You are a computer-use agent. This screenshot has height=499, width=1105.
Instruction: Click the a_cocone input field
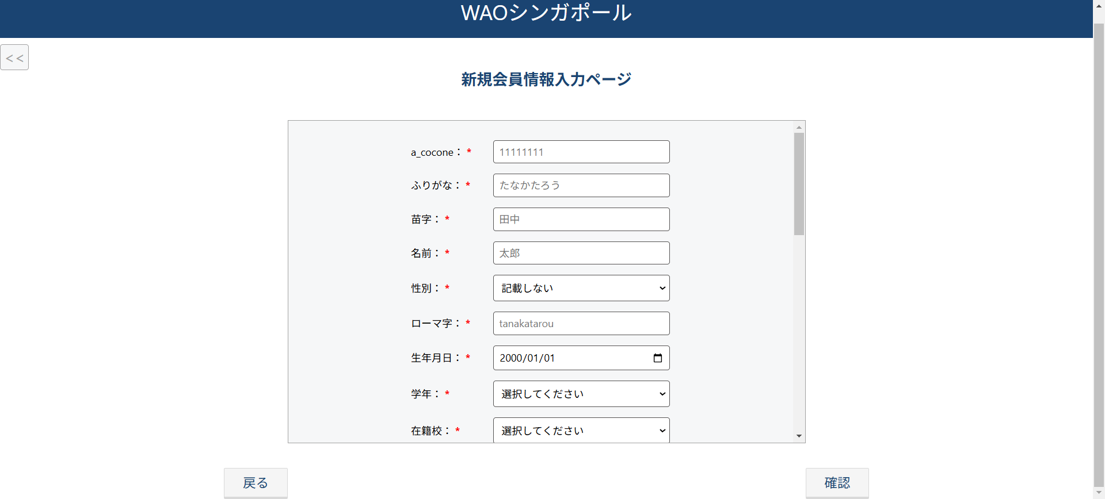click(581, 152)
